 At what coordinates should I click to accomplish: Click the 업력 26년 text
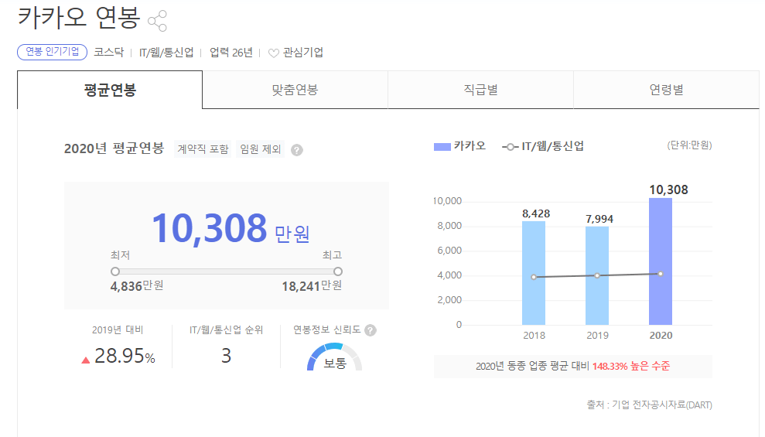tap(231, 52)
